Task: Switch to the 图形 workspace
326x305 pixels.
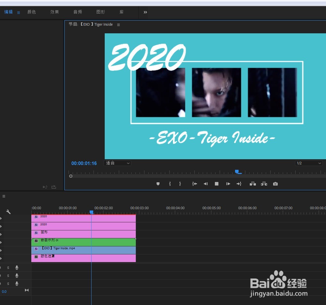Action: 101,12
